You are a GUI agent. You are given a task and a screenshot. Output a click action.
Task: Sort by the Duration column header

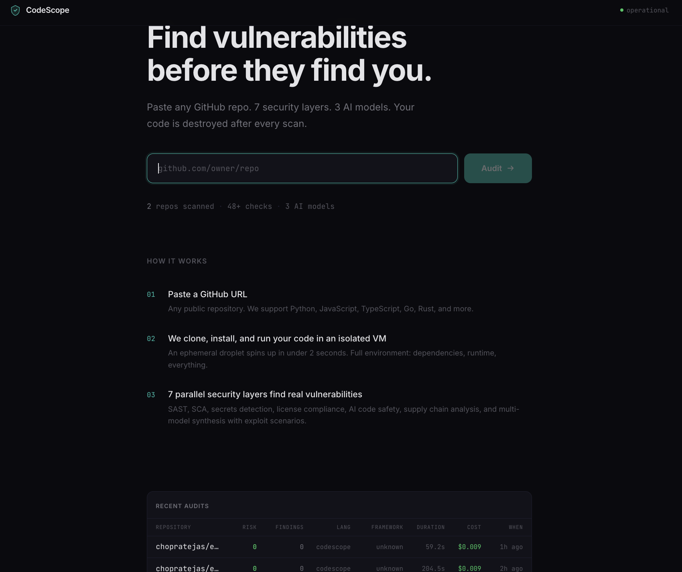coord(430,527)
